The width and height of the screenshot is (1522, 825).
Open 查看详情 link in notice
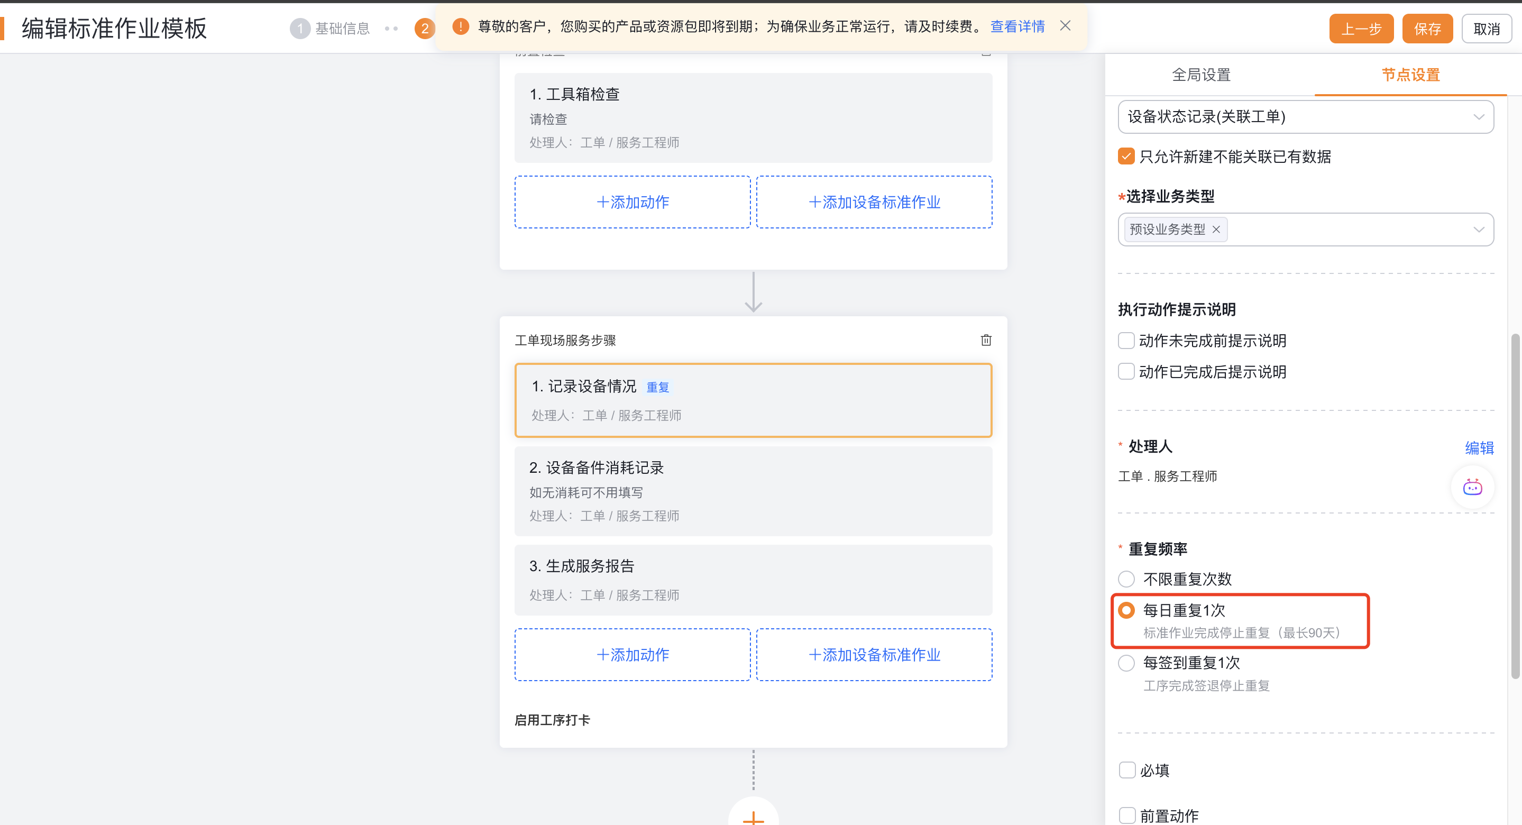click(1017, 26)
